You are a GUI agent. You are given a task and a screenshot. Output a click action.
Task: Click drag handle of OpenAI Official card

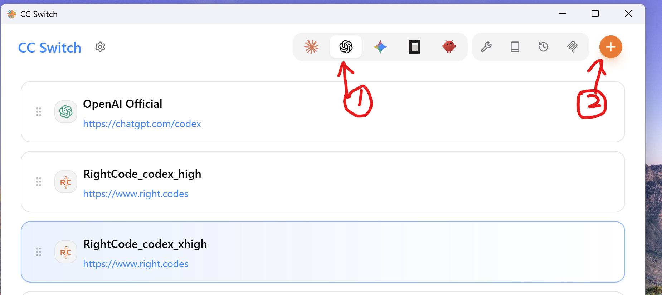pyautogui.click(x=39, y=112)
